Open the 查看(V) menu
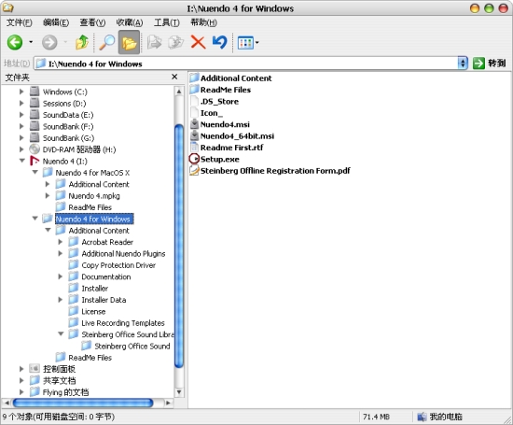Viewport: 513px width, 425px height. 92,22
